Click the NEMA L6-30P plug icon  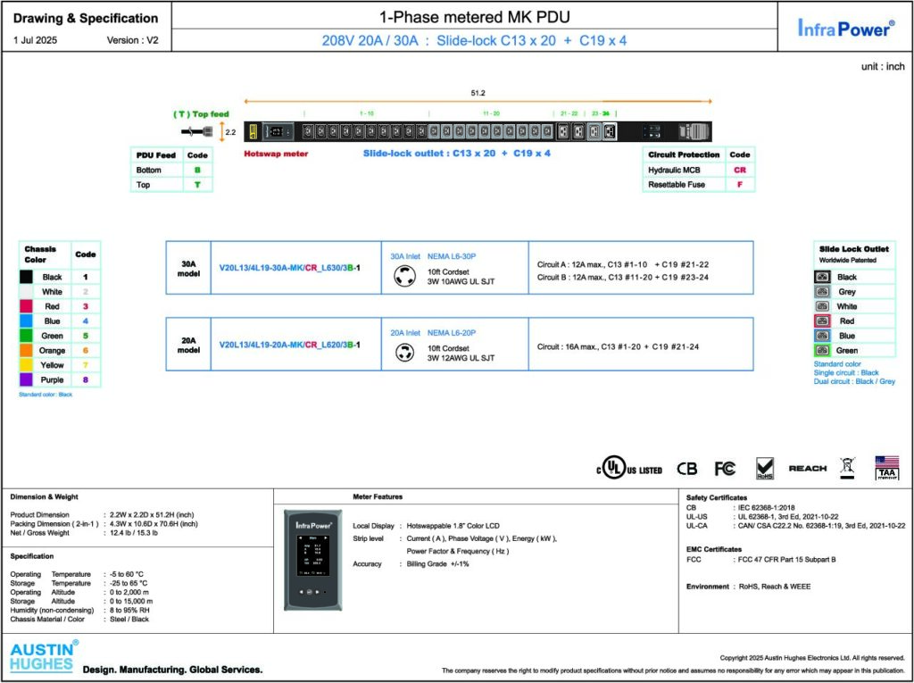[x=404, y=275]
